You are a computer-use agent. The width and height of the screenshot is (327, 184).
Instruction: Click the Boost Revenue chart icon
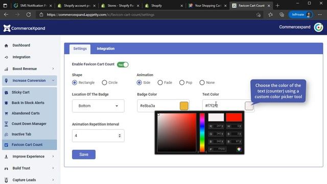pos(6,69)
